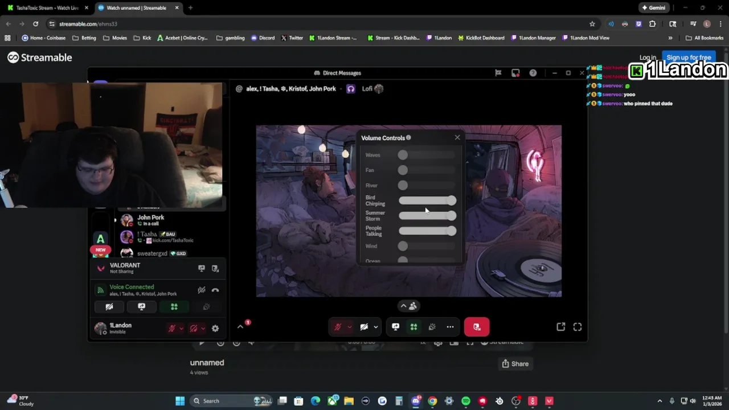Toggle mute next to 1Landon profile
Screen dimensions: 729x410
(171, 328)
